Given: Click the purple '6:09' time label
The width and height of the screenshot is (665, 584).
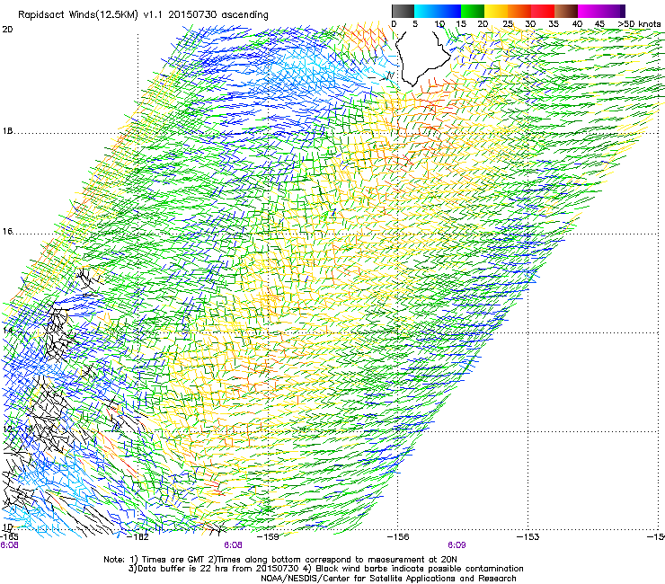Looking at the screenshot, I should coord(457,545).
